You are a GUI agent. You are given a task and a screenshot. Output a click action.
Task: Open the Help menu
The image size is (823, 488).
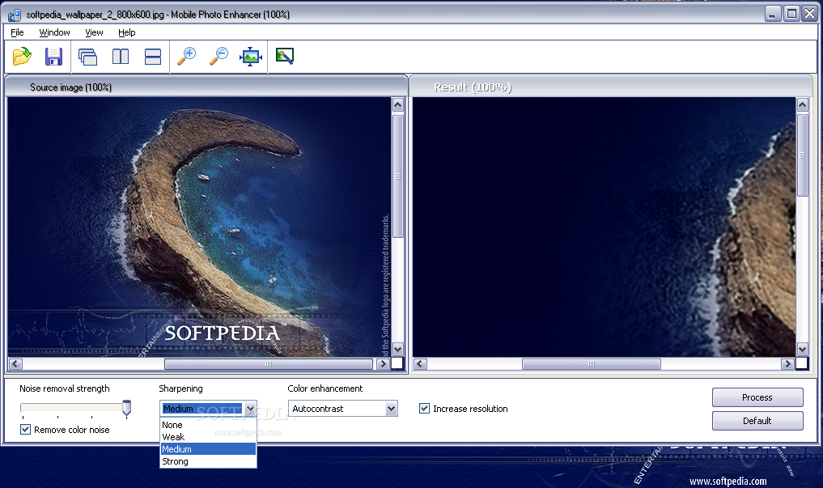(126, 32)
